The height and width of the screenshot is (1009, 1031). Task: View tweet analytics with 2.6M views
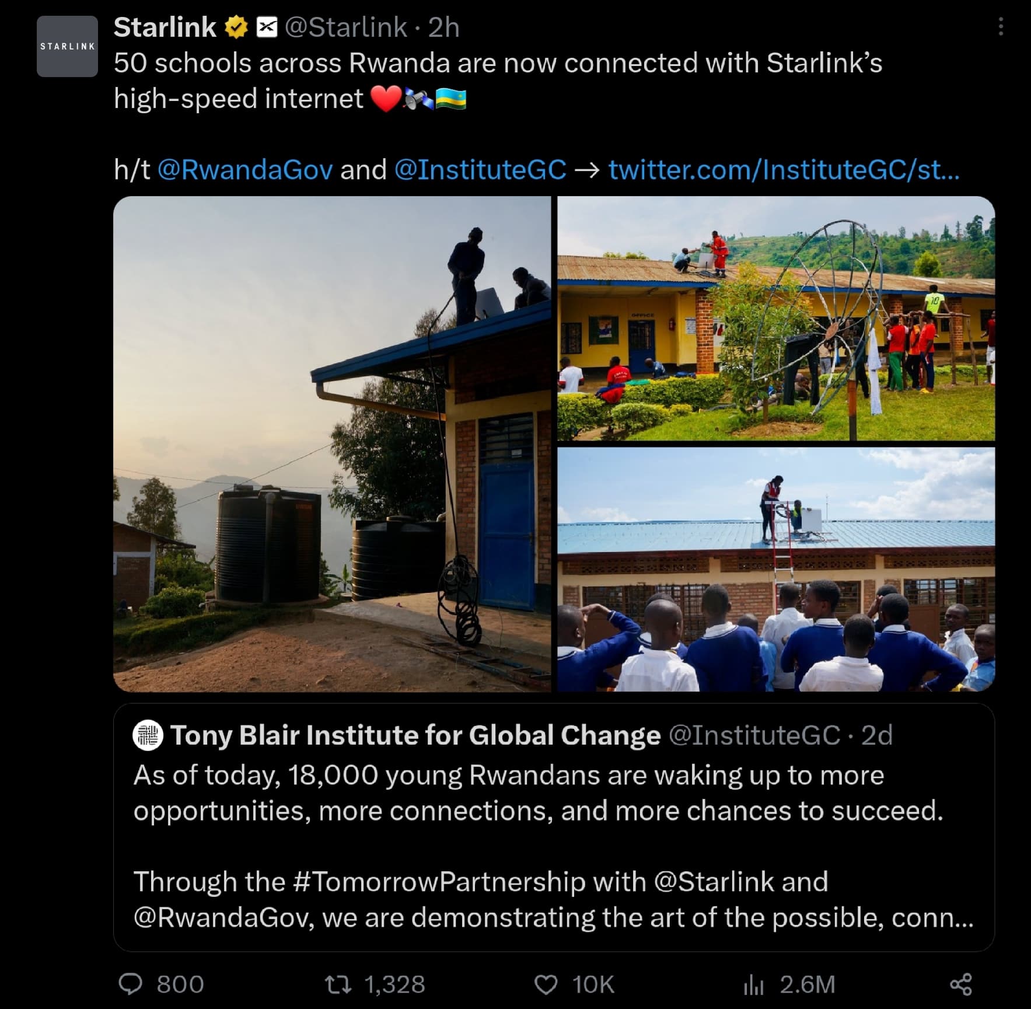754,984
